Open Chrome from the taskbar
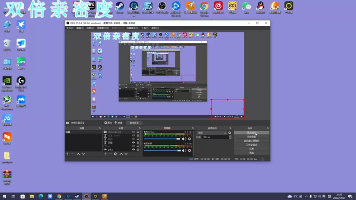The width and height of the screenshot is (356, 200). coord(59,196)
